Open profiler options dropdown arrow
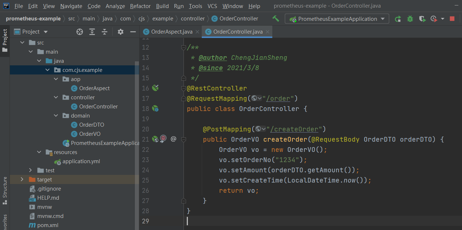 [443, 19]
